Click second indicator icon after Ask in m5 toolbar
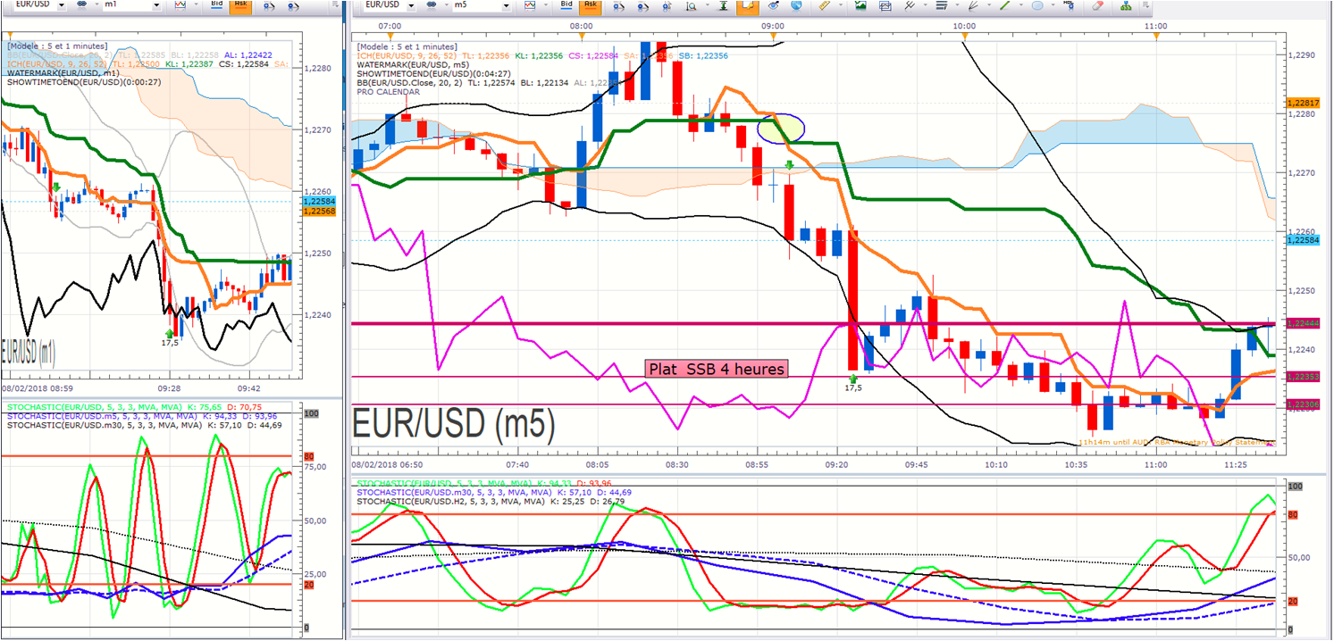Viewport: 1334px width, 641px height. (x=642, y=5)
